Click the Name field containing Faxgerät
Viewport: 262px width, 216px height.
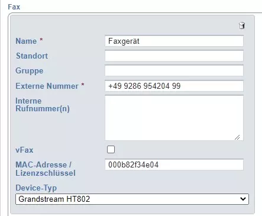[174, 41]
